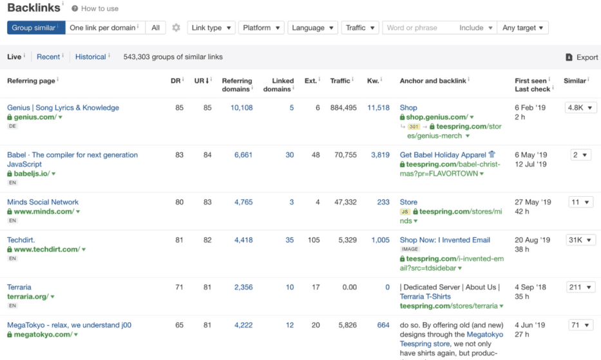The height and width of the screenshot is (360, 601).
Task: Click the Word or phrase search field
Action: click(419, 28)
